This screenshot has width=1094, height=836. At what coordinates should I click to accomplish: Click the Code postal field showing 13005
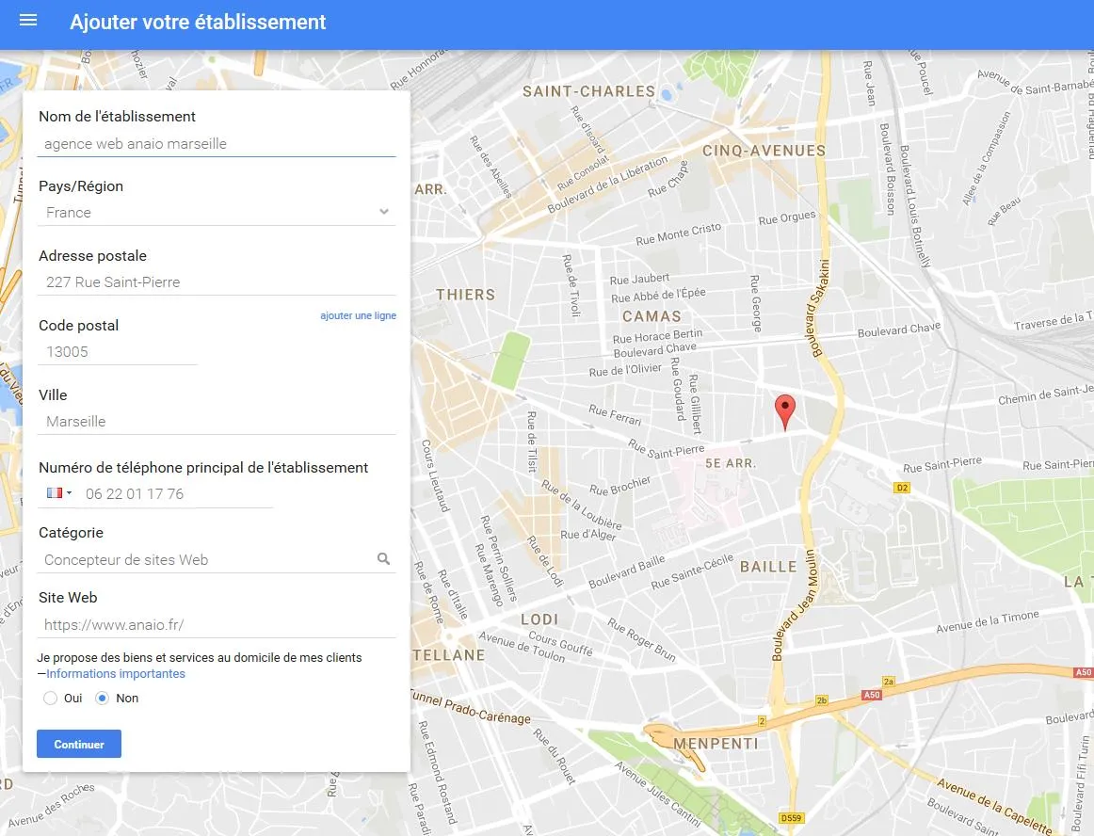[118, 351]
